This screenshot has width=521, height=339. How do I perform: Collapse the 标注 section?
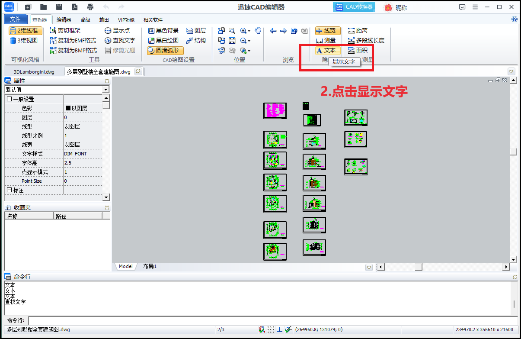click(x=9, y=190)
